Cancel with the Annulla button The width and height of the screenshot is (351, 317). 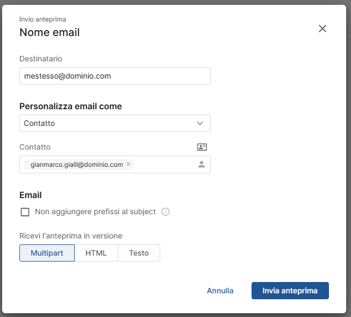(220, 291)
